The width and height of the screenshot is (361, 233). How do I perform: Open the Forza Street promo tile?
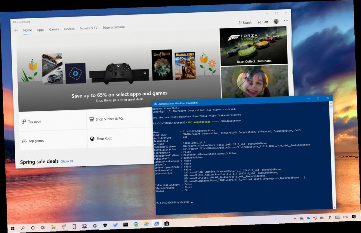(x=254, y=46)
